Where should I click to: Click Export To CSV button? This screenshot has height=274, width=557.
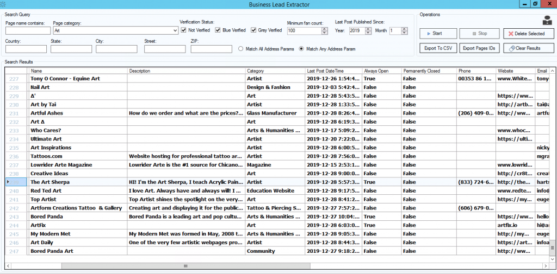point(438,48)
